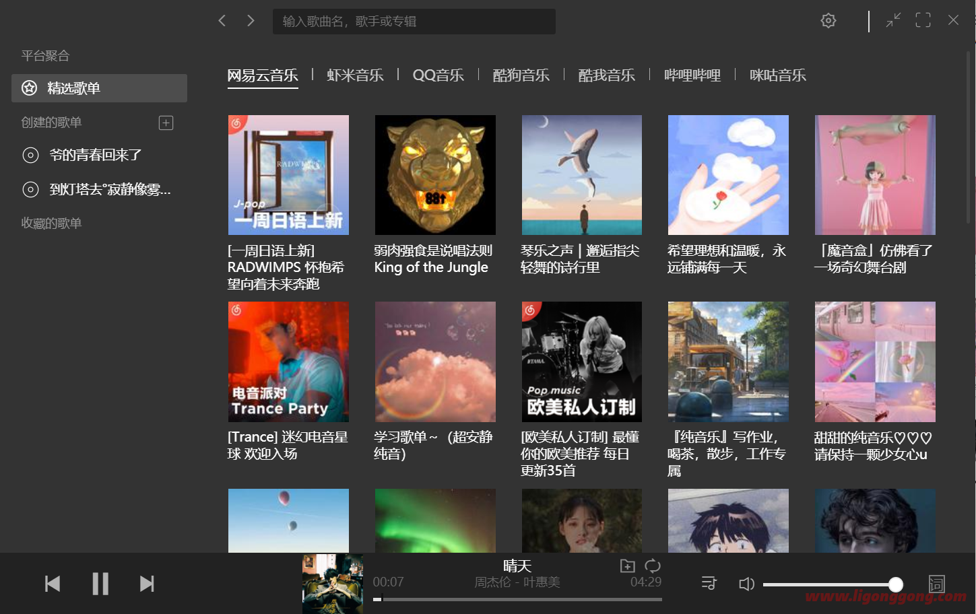Click the title [Trance] 迷幻电音星球 欢迎入场
Viewport: 976px width, 614px height.
pos(288,446)
